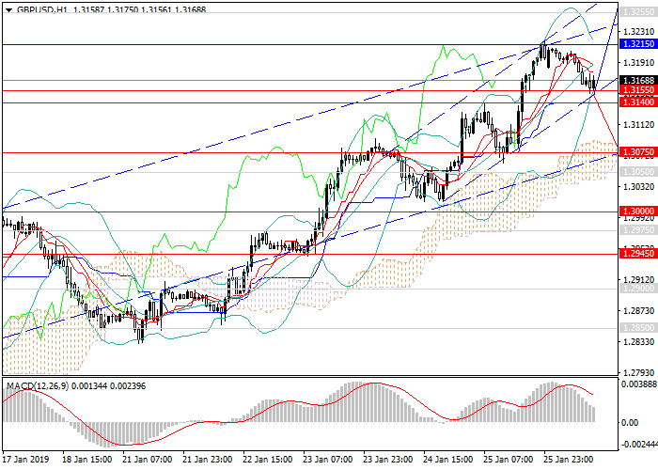This screenshot has width=658, height=470.
Task: Click the gray 1.3255 label at top
Action: pyautogui.click(x=636, y=13)
